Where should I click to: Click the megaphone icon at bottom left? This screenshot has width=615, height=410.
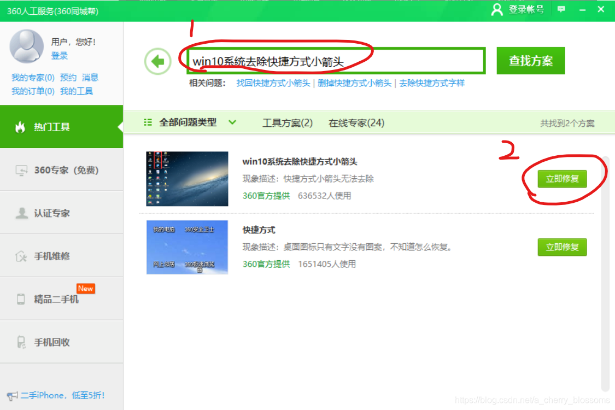click(12, 395)
